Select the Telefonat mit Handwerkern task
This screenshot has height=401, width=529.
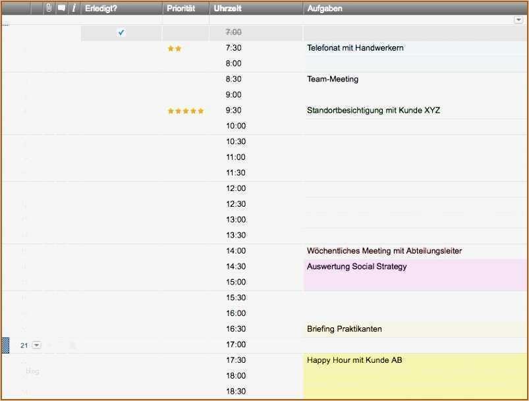[x=415, y=48]
